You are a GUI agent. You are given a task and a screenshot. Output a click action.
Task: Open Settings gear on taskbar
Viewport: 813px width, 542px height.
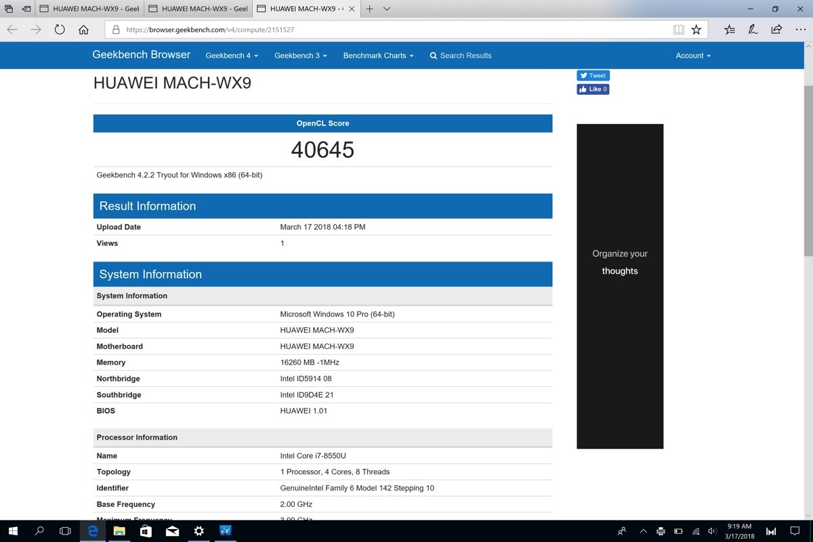tap(199, 531)
